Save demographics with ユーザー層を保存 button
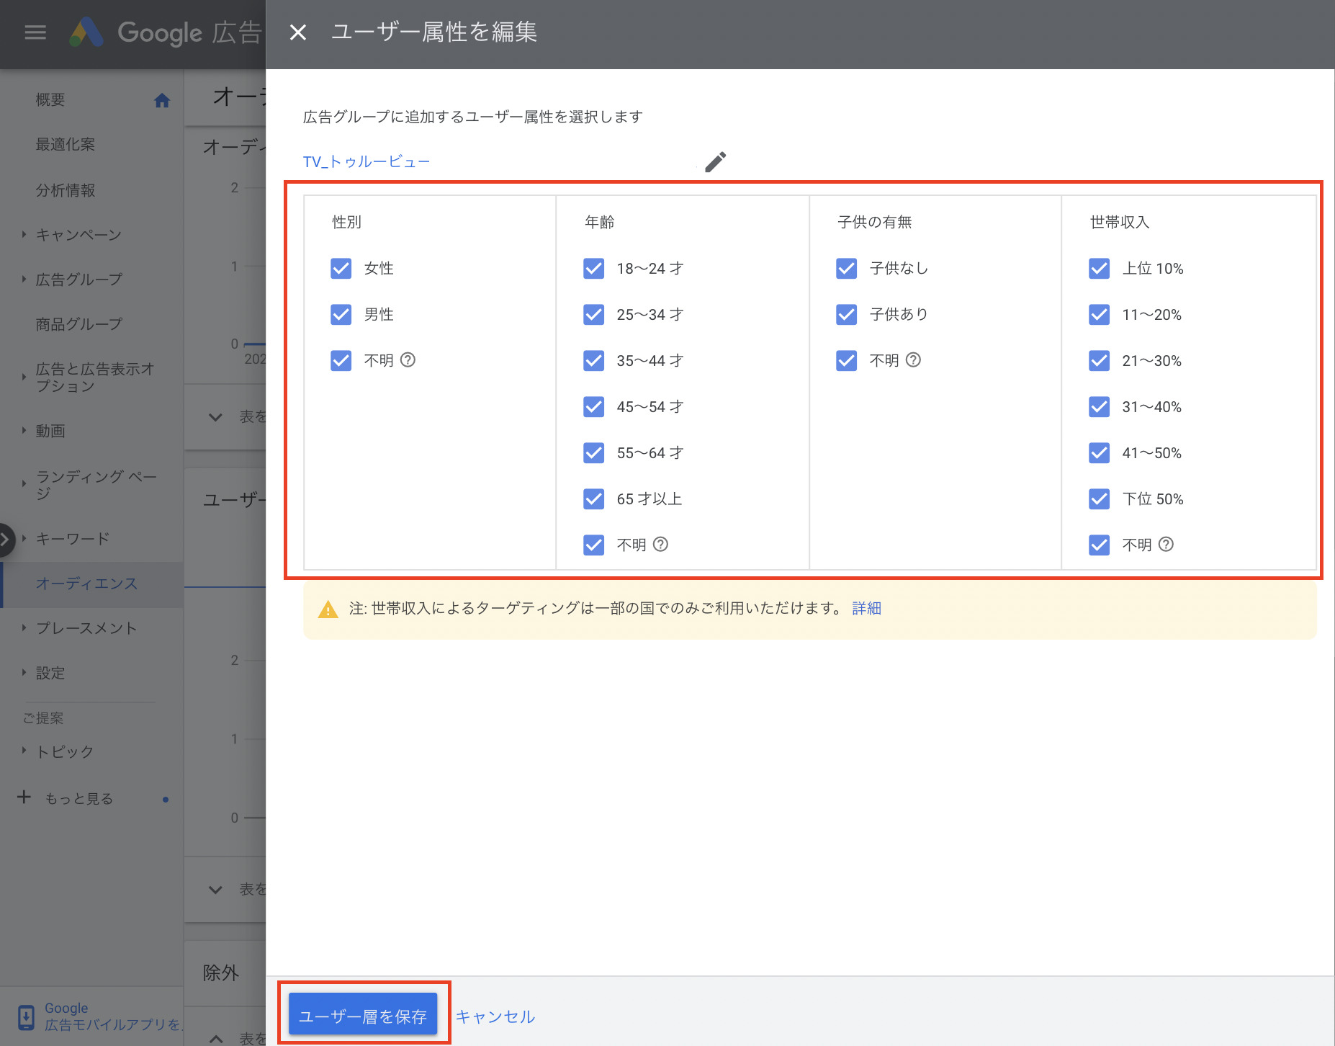The width and height of the screenshot is (1335, 1046). pos(362,1014)
